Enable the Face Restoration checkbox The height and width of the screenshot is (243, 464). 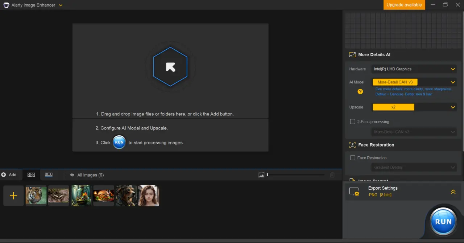coord(352,158)
